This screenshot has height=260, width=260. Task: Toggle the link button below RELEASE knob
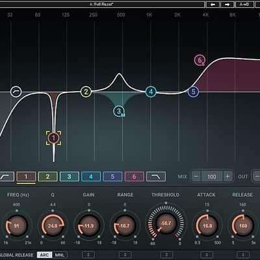click(x=243, y=255)
